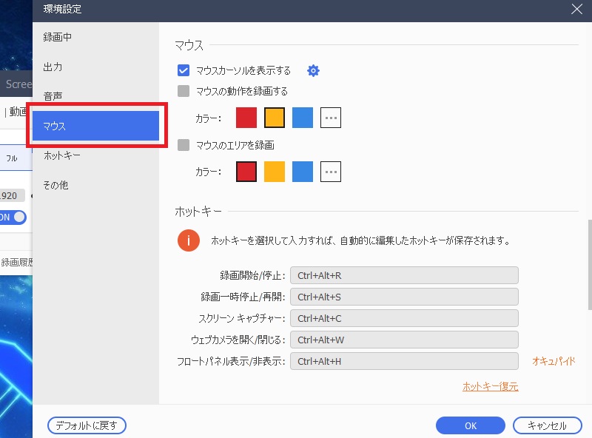This screenshot has height=438, width=592.
Task: Pick orange color for mouse area
Action: click(275, 172)
